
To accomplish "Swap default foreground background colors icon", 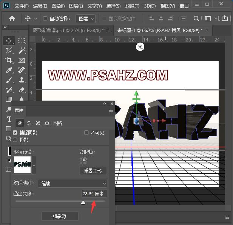I will pos(9,160).
